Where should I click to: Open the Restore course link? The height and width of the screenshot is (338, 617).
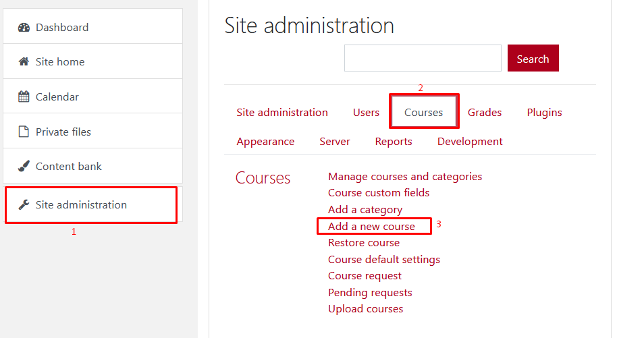click(364, 243)
